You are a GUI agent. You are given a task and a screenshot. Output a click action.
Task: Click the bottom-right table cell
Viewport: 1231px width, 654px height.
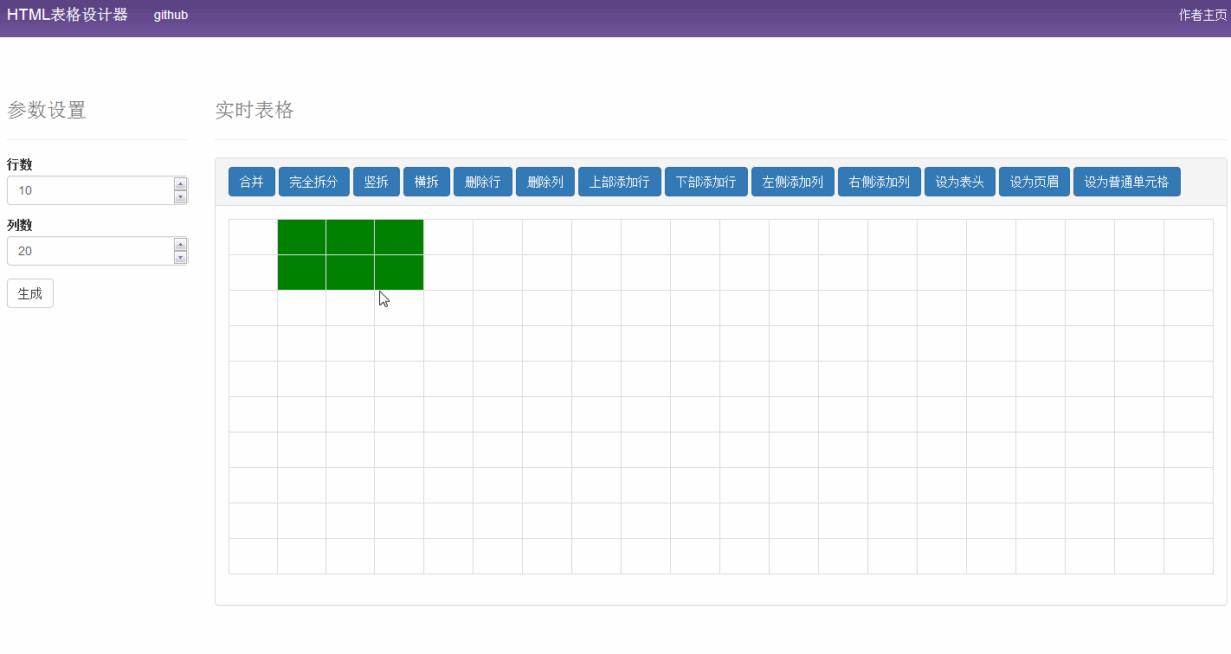[1189, 556]
